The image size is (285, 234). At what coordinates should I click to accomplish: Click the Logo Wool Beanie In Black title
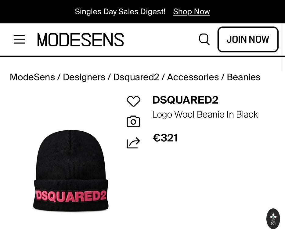coord(205,115)
